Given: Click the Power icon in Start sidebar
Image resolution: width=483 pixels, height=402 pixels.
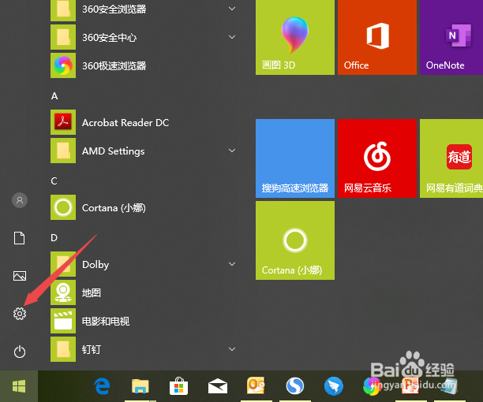Looking at the screenshot, I should pyautogui.click(x=20, y=352).
